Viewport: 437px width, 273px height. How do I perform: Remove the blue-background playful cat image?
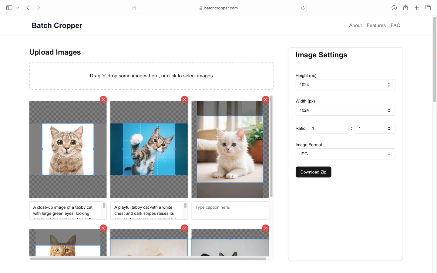click(184, 99)
